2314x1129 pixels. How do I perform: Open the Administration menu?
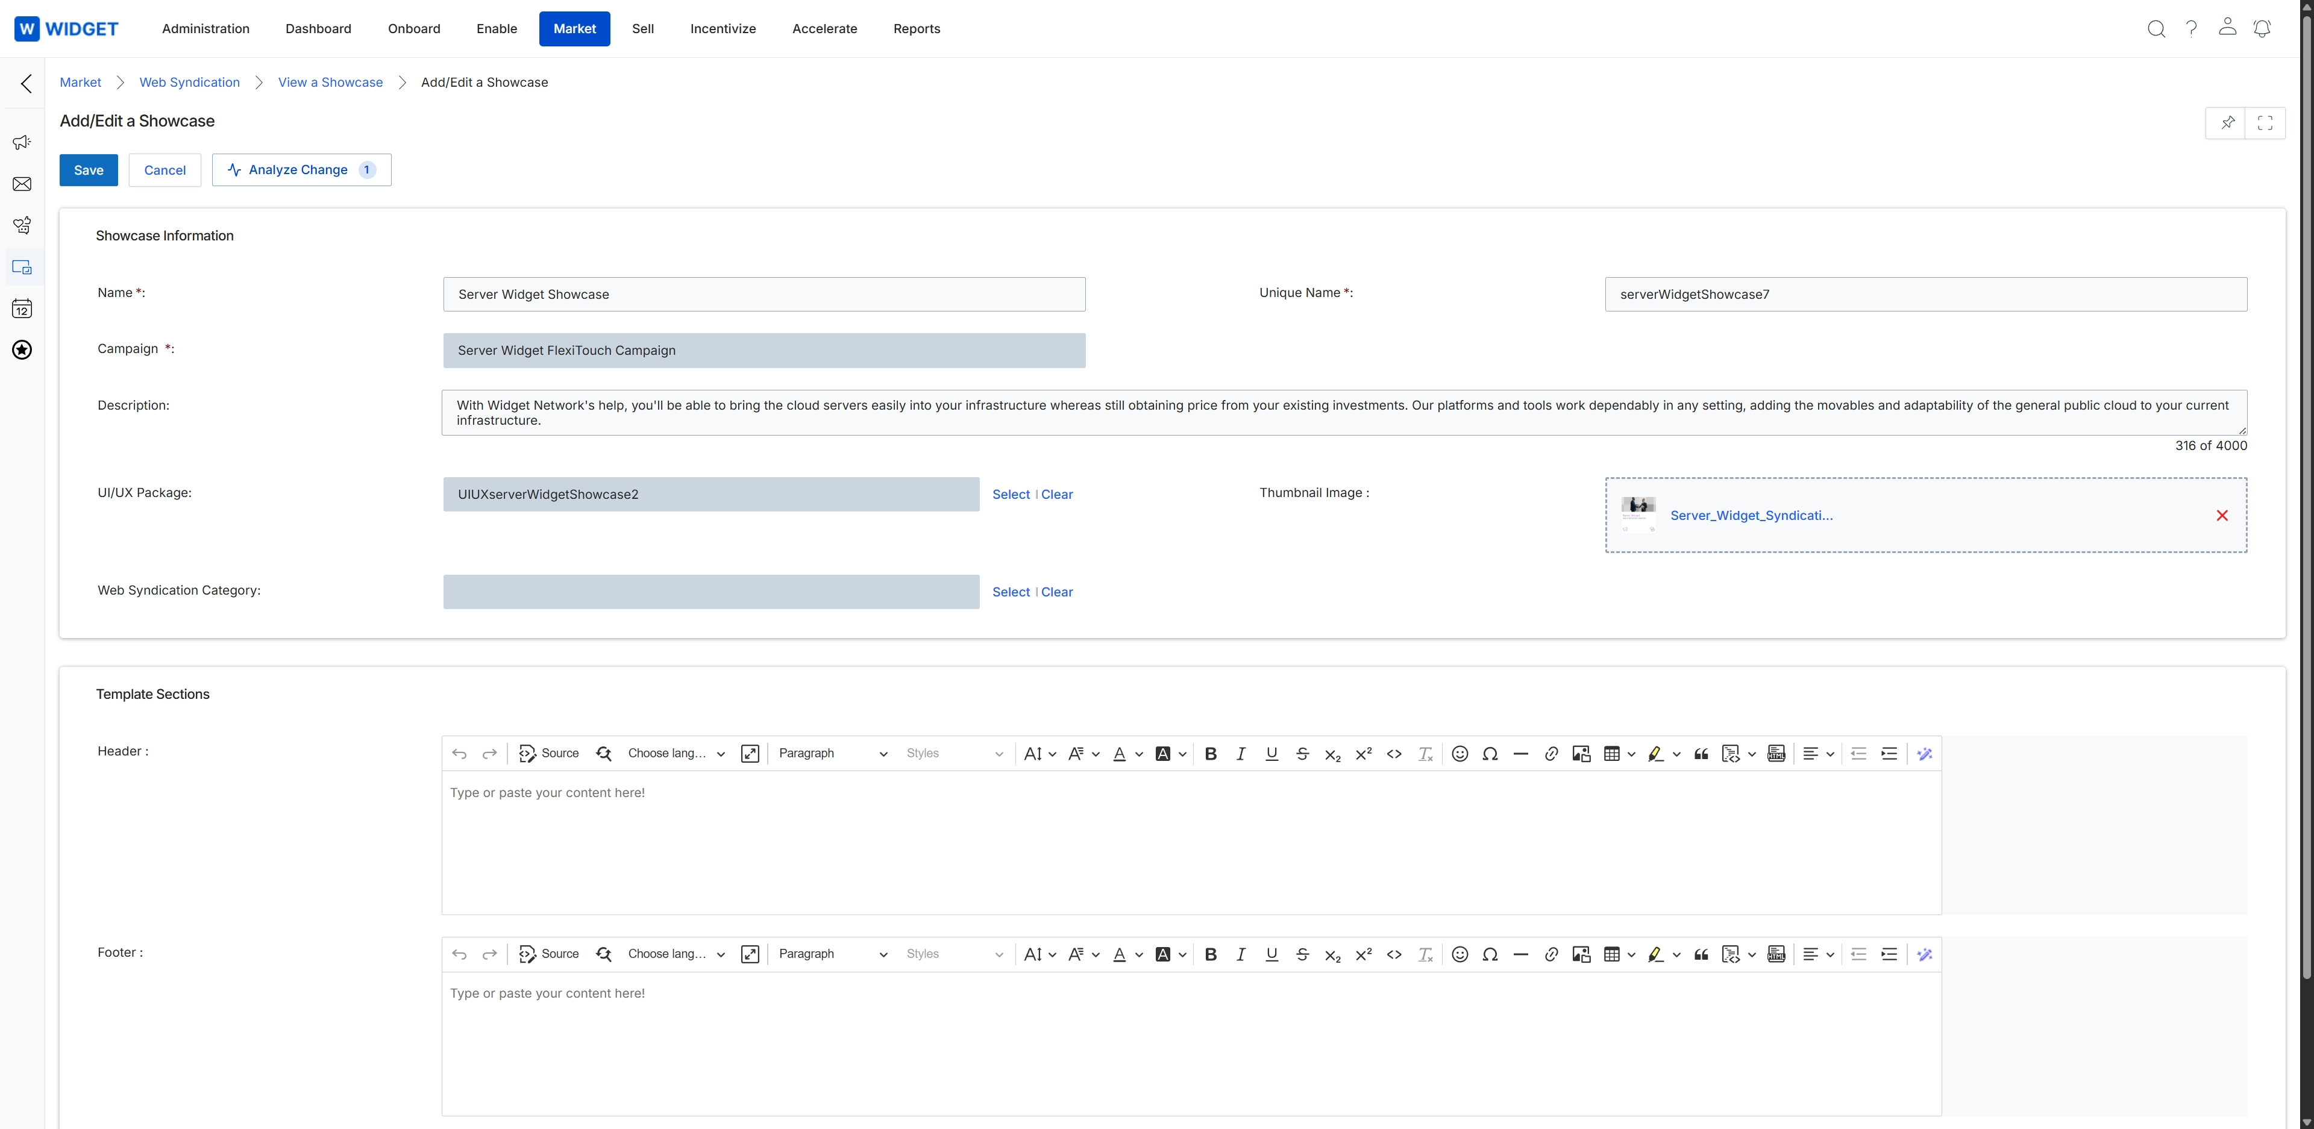[205, 29]
